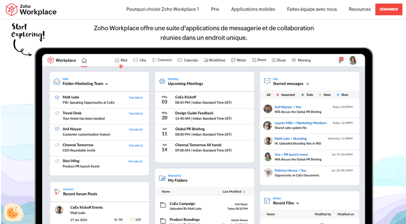Sort by Last Modified arrow

click(244, 192)
